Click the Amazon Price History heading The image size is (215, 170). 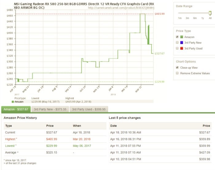(20, 118)
